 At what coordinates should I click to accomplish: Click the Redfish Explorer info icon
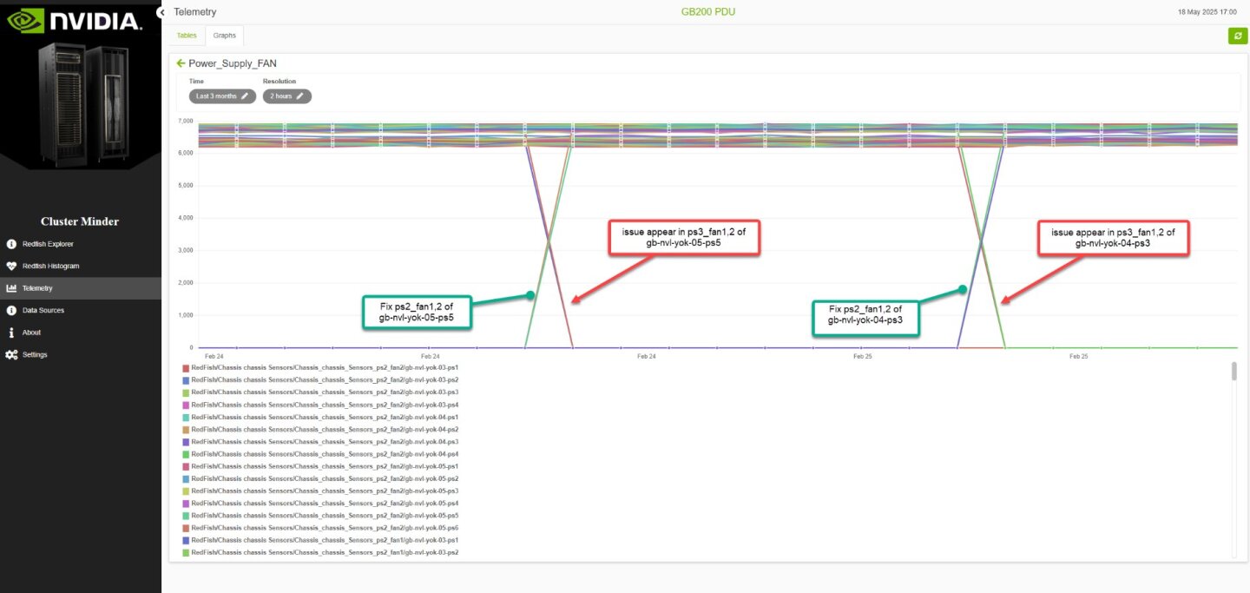click(11, 244)
